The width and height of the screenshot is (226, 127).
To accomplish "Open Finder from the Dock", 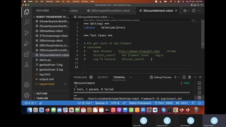I will pos(30,110).
